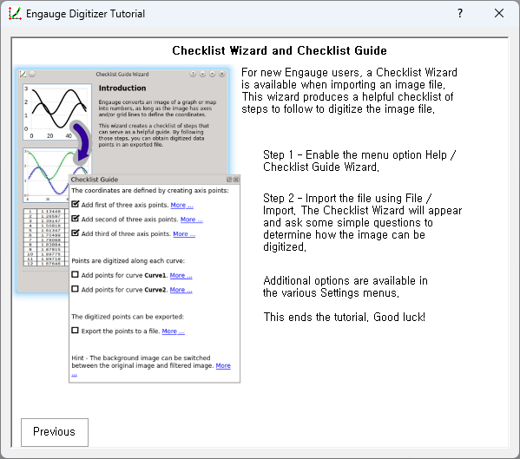Click the 'Engauge Digitizer Tutorial' window title

[86, 14]
